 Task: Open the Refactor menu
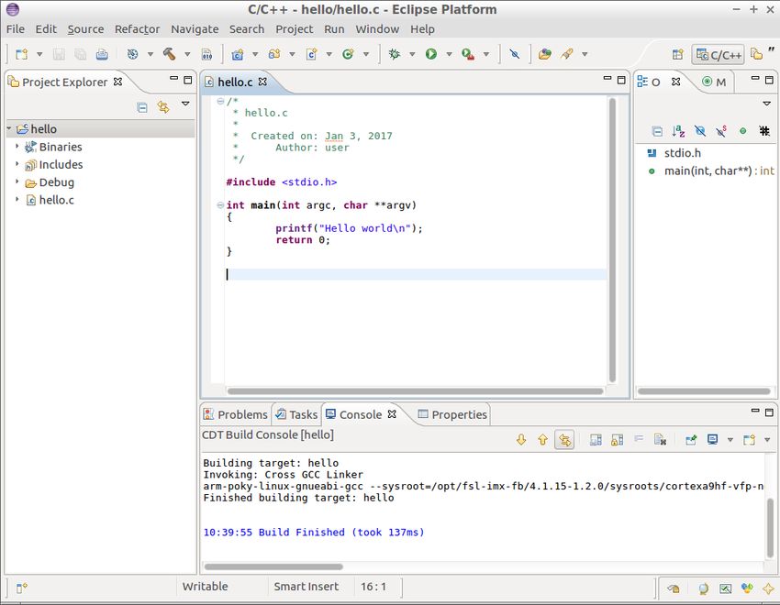point(138,29)
